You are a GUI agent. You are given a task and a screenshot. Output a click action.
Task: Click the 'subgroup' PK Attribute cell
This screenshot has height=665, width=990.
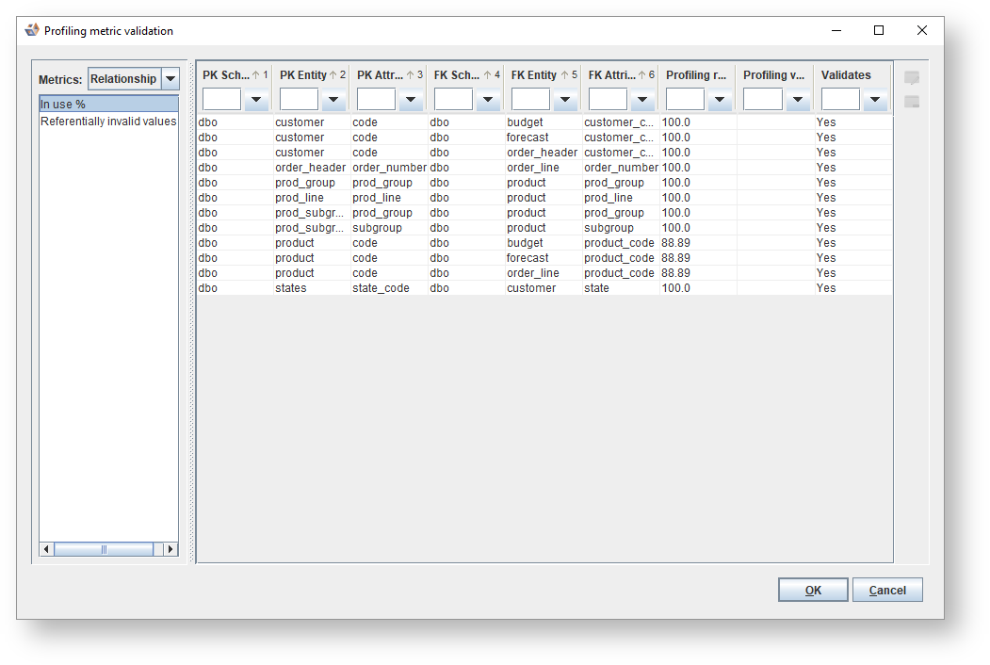[x=390, y=228]
